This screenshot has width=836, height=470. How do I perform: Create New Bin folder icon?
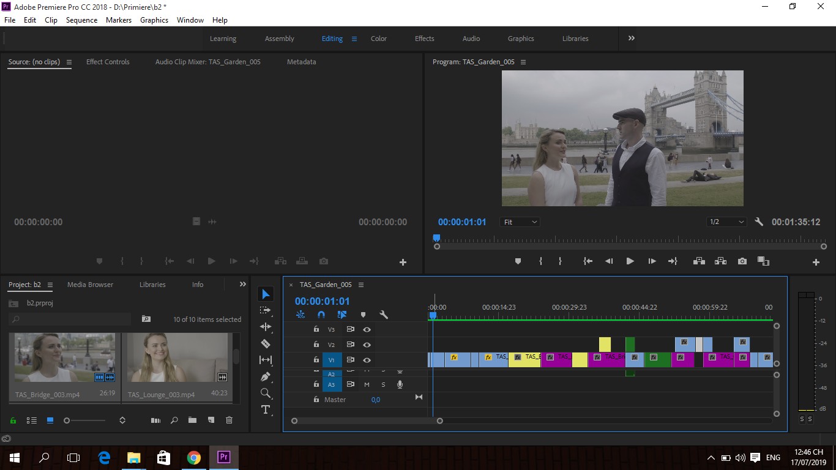(192, 420)
